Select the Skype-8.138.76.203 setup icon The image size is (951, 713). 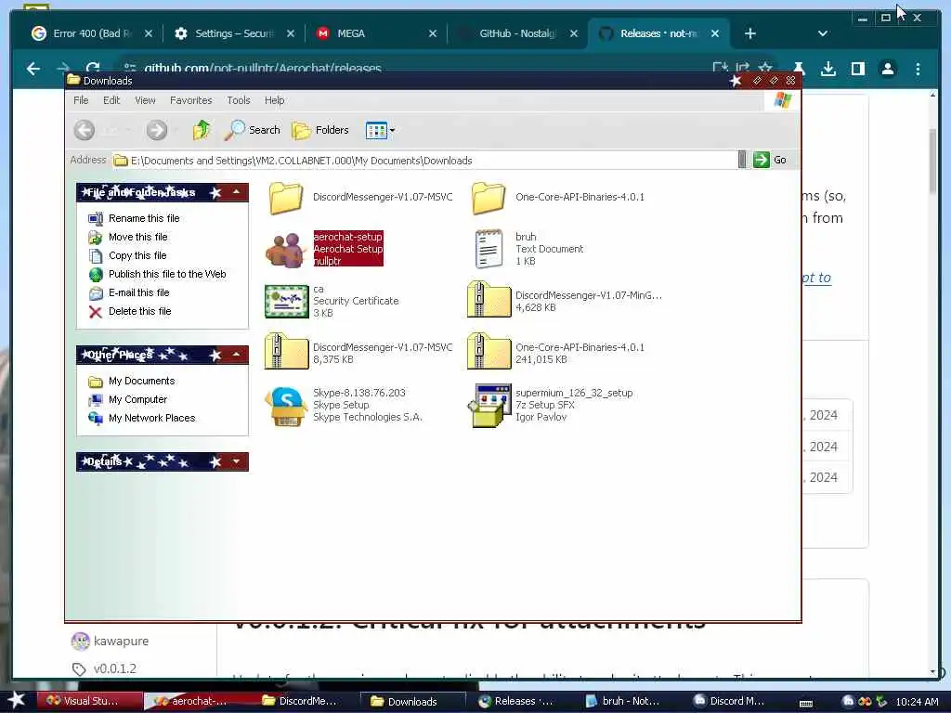pos(286,406)
